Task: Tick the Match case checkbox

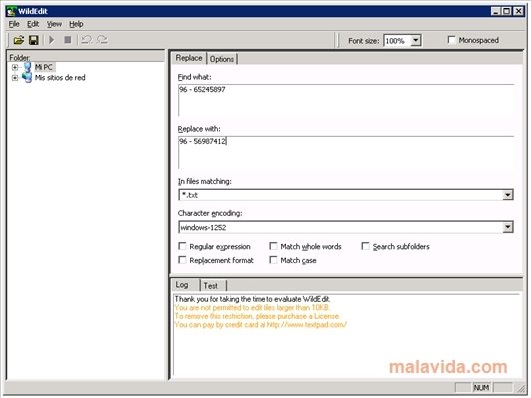Action: 273,260
